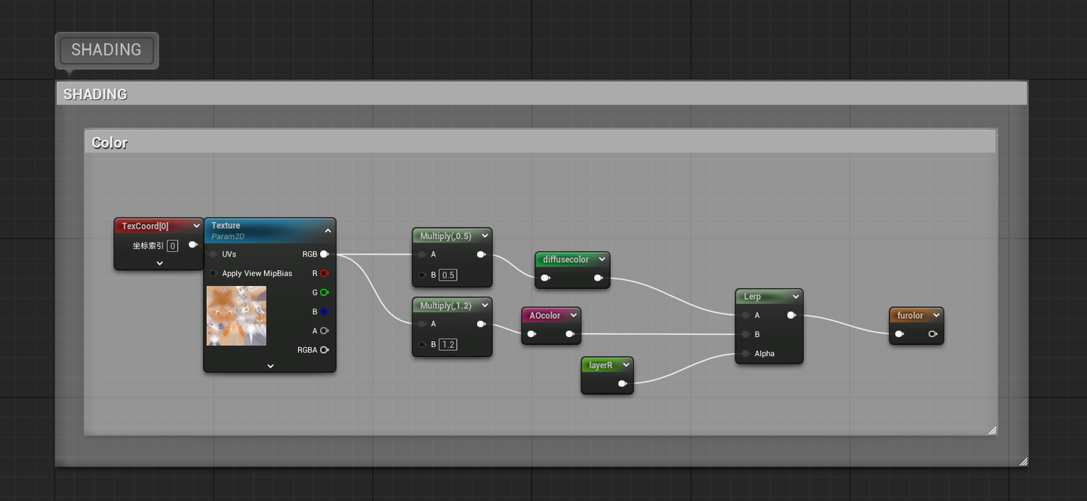Click the UVs input pin
1087x501 pixels.
(x=214, y=254)
